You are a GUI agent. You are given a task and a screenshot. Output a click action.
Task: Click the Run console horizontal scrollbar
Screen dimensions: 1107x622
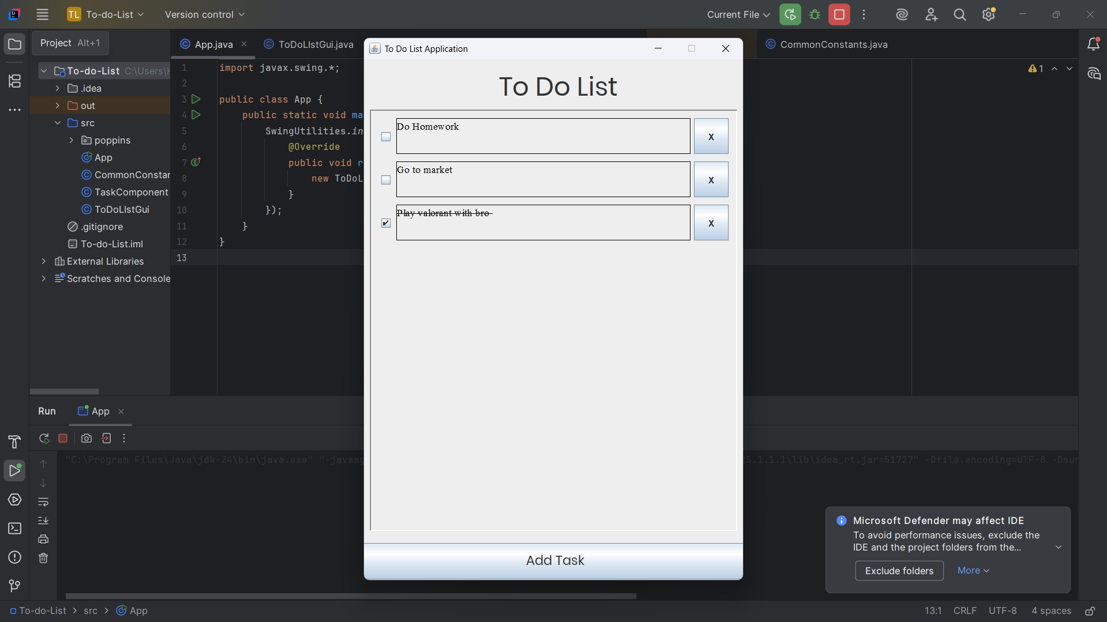pyautogui.click(x=351, y=596)
